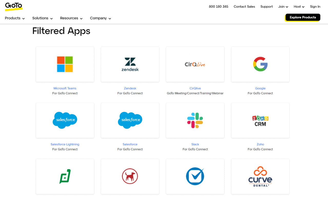Open the red dog logo app tile
328x197 pixels.
pos(130,176)
